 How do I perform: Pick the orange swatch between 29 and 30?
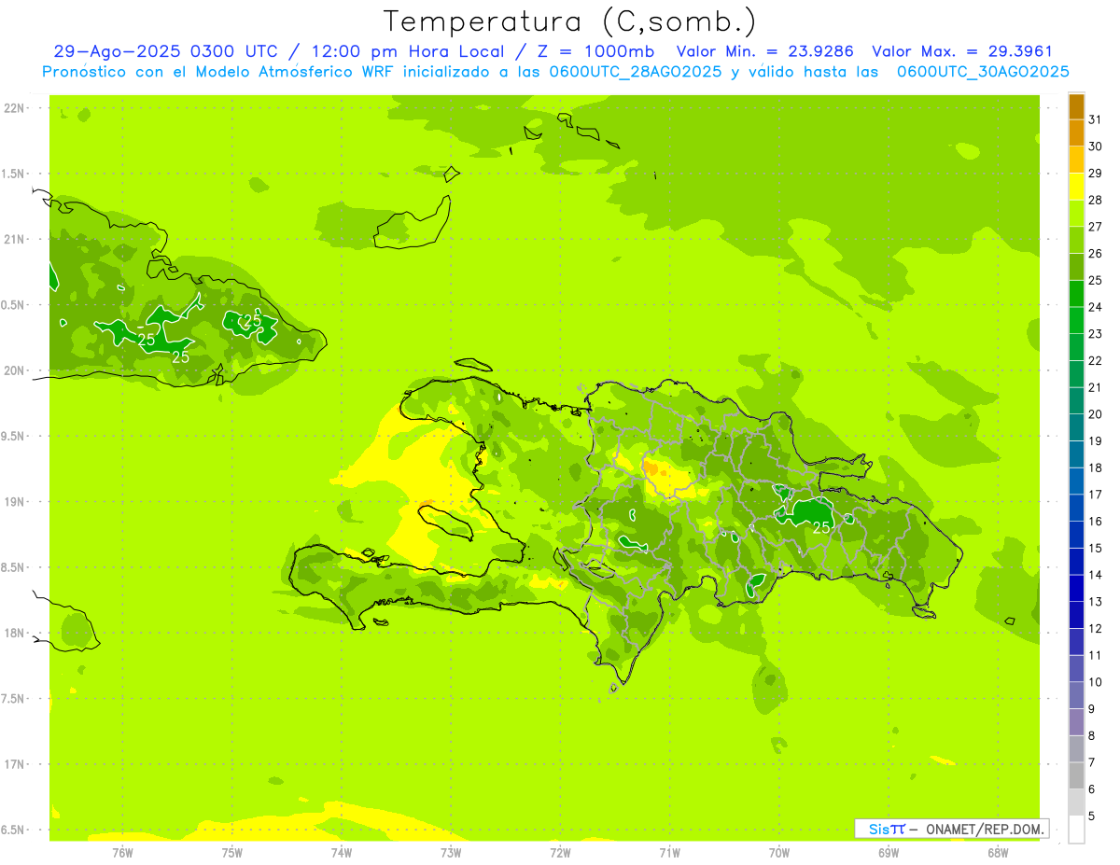(1076, 160)
